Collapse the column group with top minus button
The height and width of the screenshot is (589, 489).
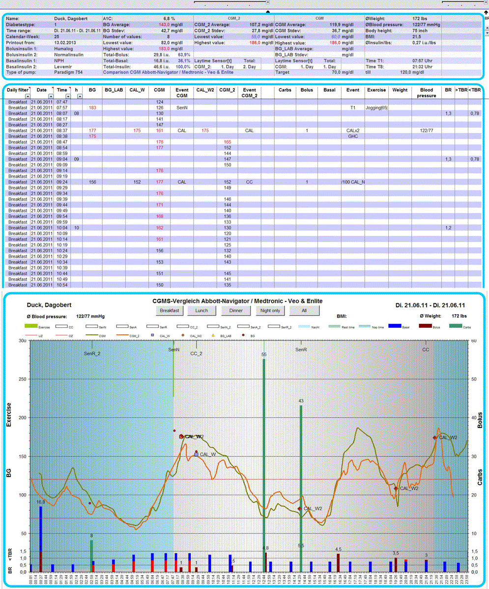(267, 2)
